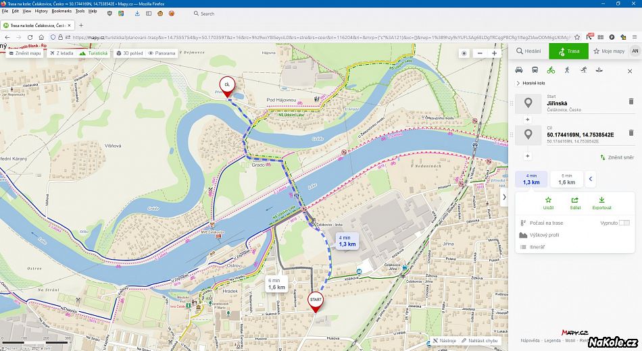The image size is (642, 351).
Task: Zoom in the map with plus button
Action: click(495, 53)
